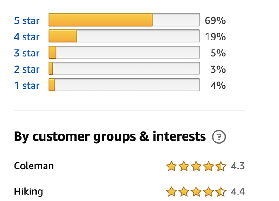The height and width of the screenshot is (201, 279).
Task: Click the 3 star histogram bar
Action: (124, 52)
